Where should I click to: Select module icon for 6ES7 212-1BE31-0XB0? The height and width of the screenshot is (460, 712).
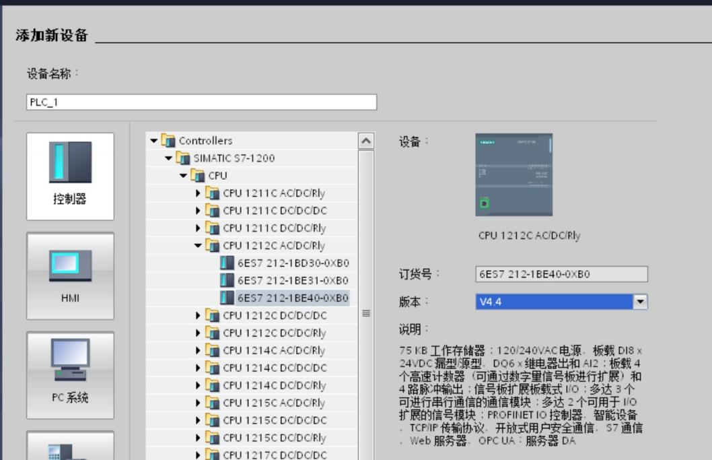[227, 280]
